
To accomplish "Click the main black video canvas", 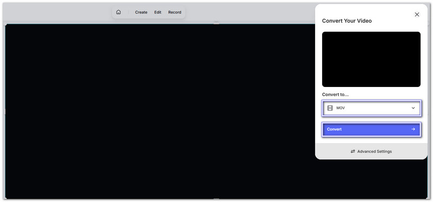I will click(160, 111).
